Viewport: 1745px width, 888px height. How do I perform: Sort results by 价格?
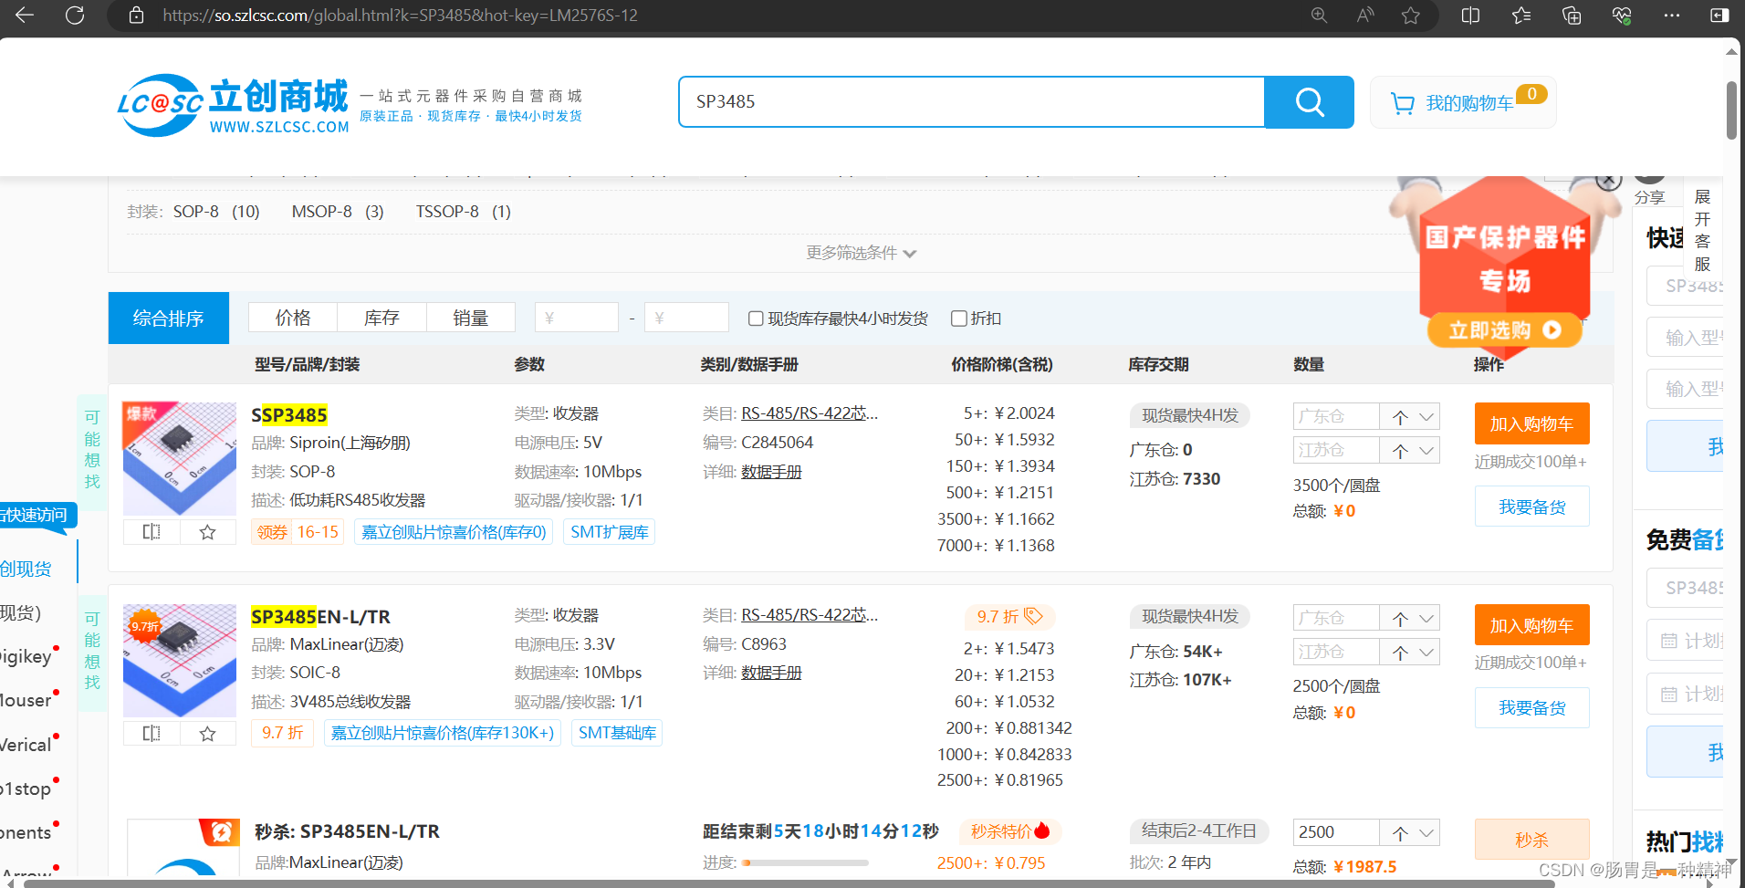(x=293, y=318)
